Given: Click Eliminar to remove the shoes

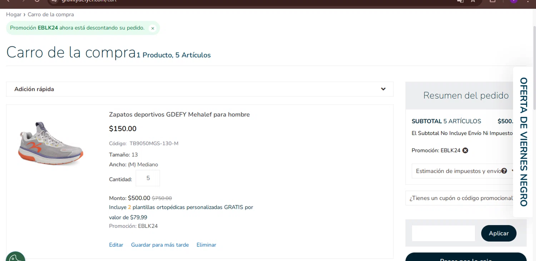Looking at the screenshot, I should 206,245.
